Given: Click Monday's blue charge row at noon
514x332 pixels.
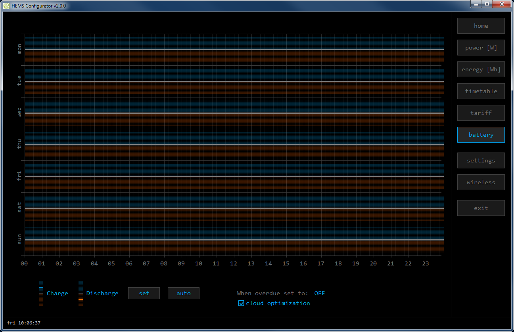Looking at the screenshot, I should 234,42.
